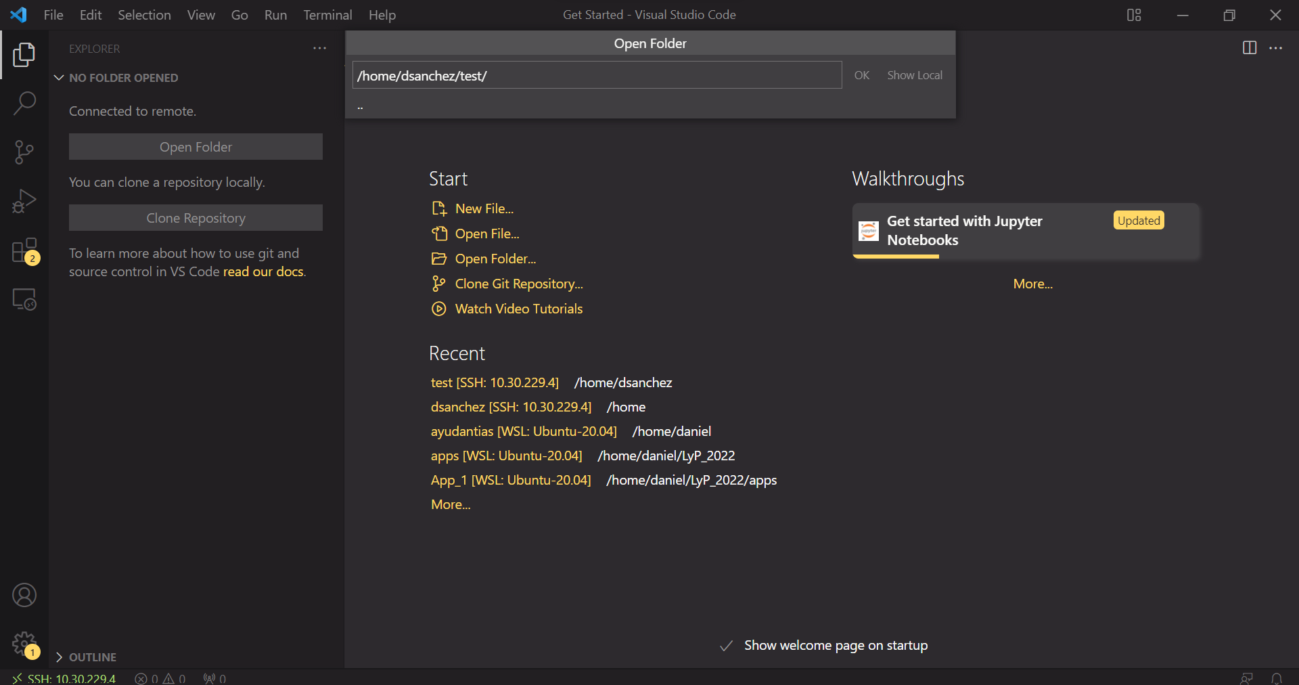Image resolution: width=1299 pixels, height=685 pixels.
Task: Click the folder path input field
Action: click(x=597, y=75)
